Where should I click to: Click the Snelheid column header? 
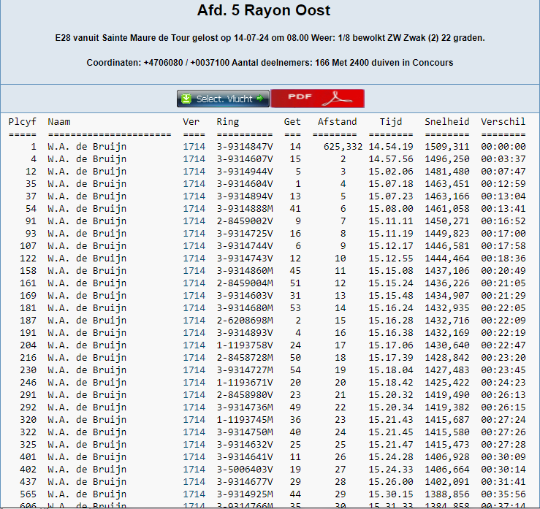(x=447, y=122)
